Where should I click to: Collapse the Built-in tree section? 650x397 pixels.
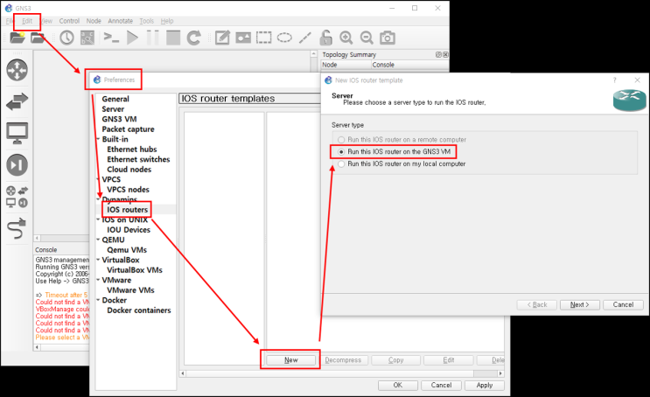click(x=98, y=139)
